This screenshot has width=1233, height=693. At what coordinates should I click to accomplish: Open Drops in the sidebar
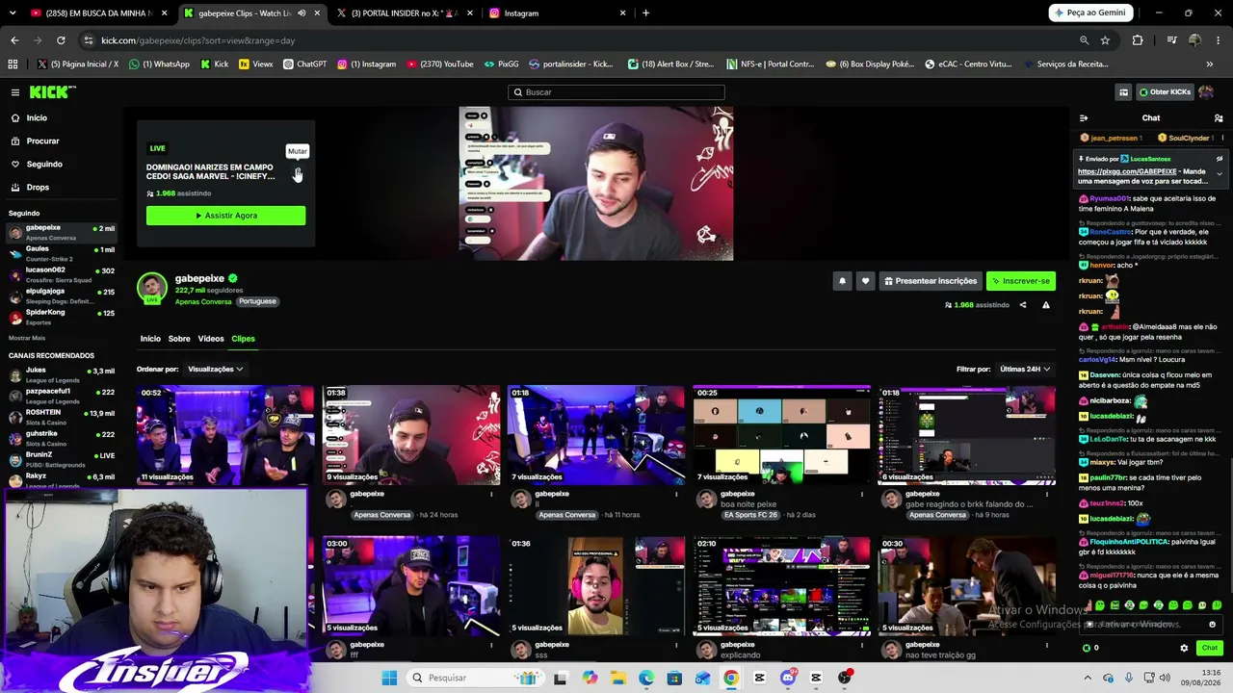click(x=62, y=187)
